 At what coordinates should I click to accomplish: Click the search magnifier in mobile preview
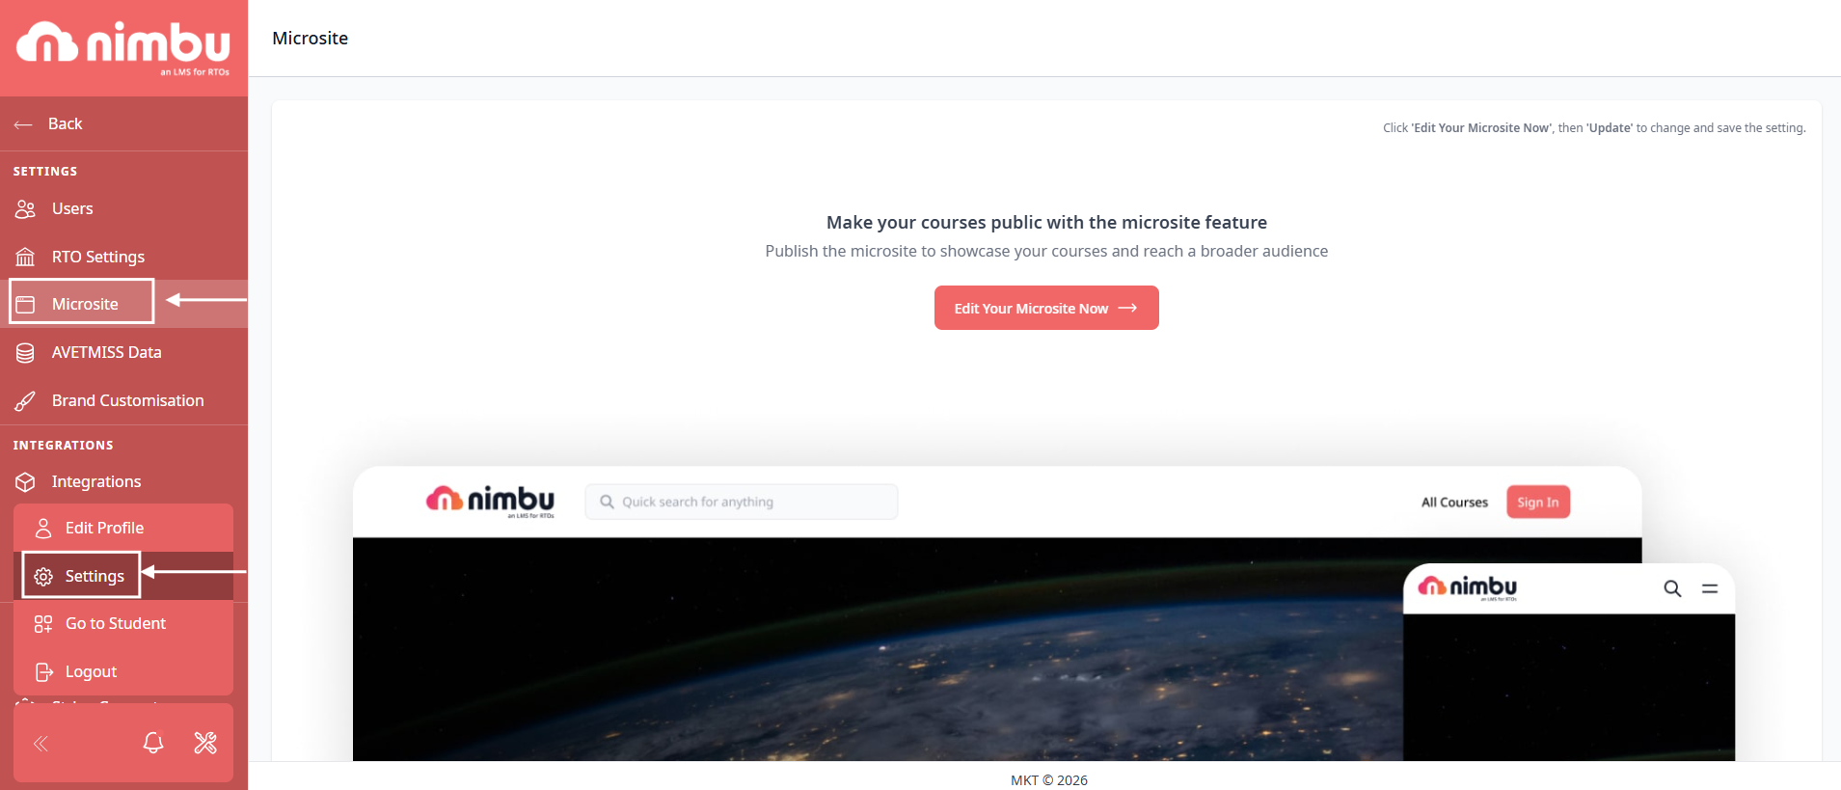(1672, 588)
